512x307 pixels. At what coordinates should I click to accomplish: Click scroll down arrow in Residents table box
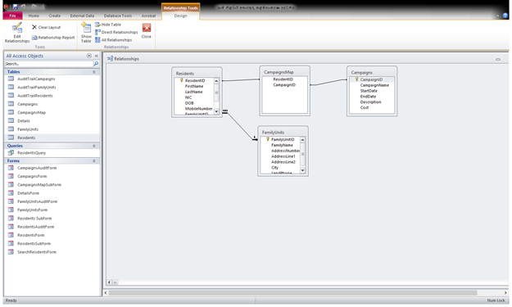pyautogui.click(x=216, y=111)
